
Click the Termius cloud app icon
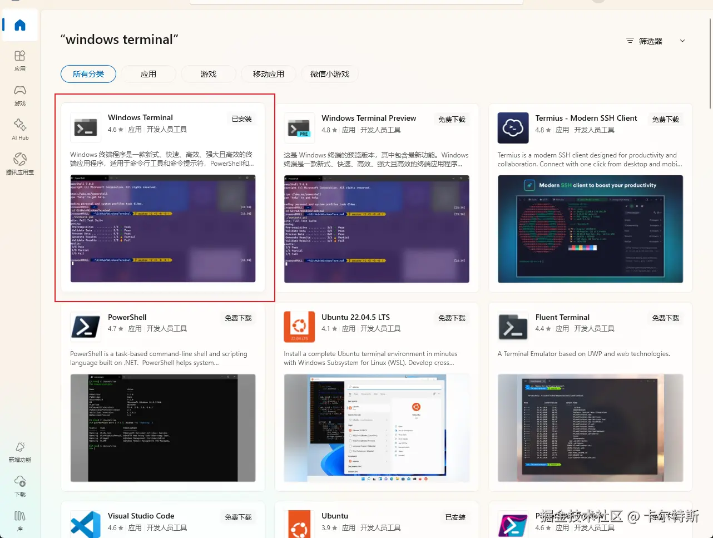click(512, 127)
